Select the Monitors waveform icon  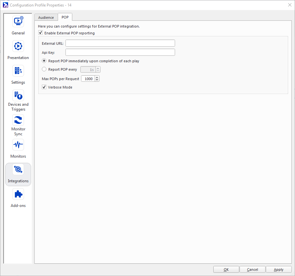click(18, 145)
